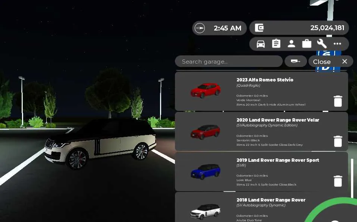Click the SVAutobiography Dynamic Edition trim label
This screenshot has height=222, width=357.
pyautogui.click(x=267, y=125)
